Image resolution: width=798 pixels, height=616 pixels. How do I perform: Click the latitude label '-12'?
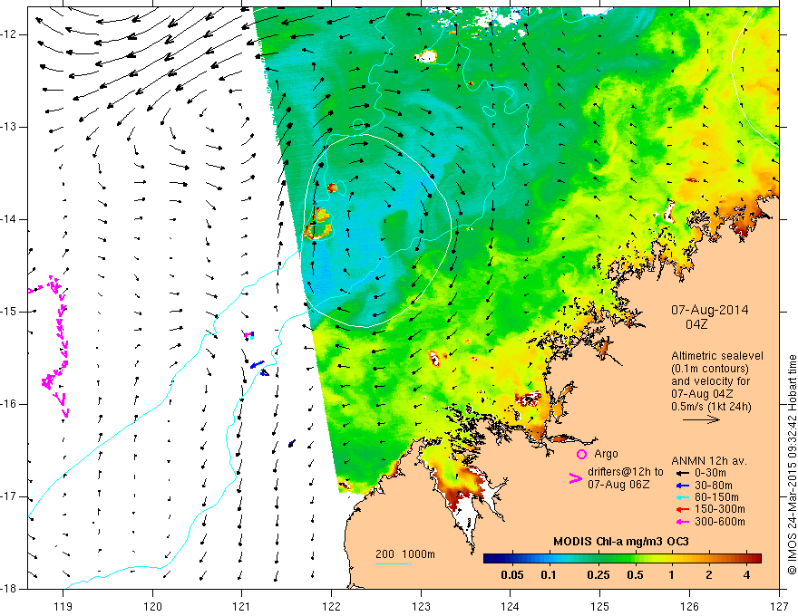9,34
